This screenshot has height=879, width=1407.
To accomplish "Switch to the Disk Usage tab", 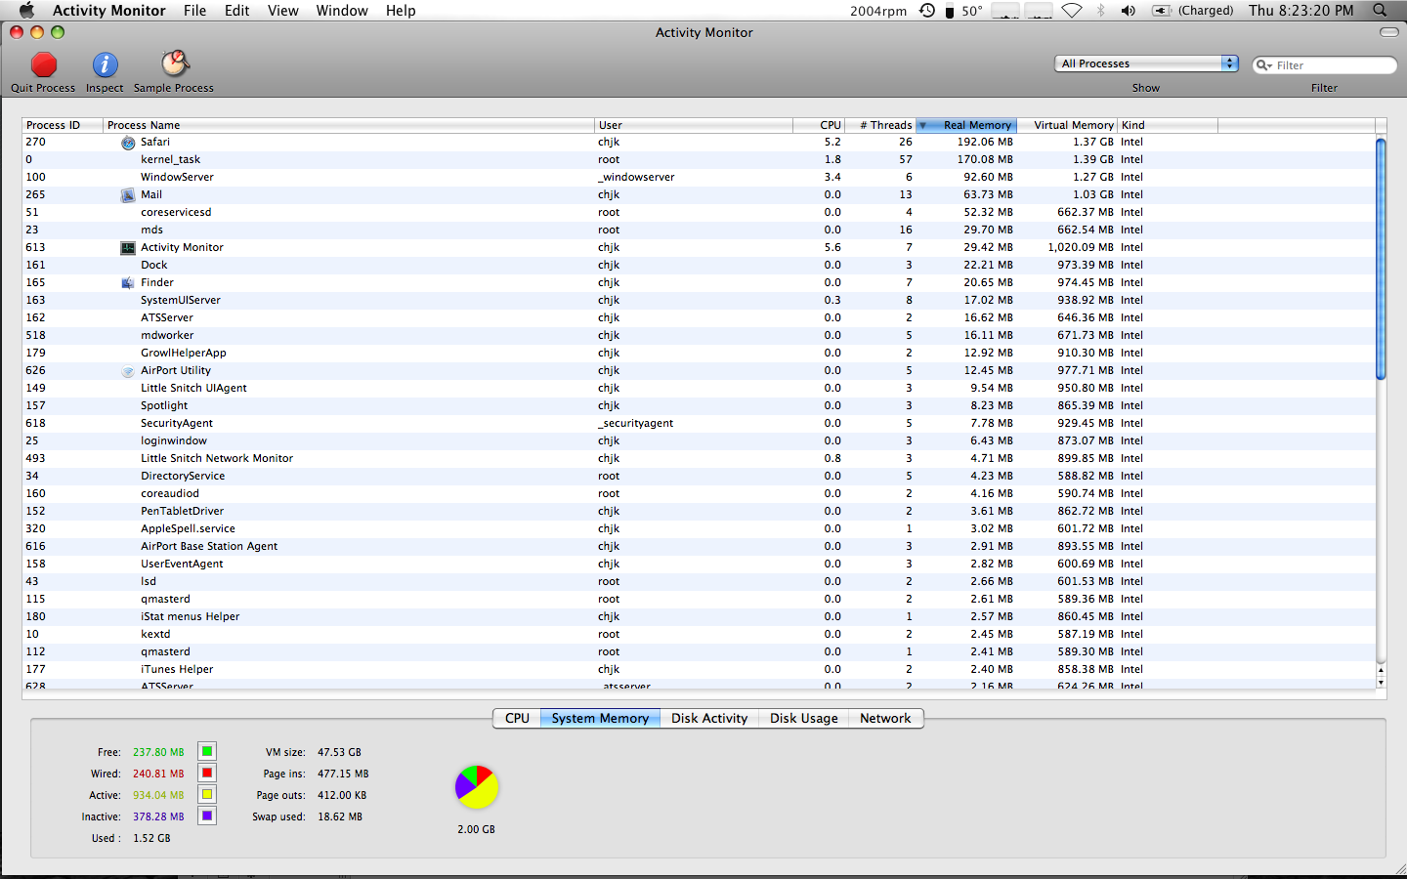I will coord(803,718).
